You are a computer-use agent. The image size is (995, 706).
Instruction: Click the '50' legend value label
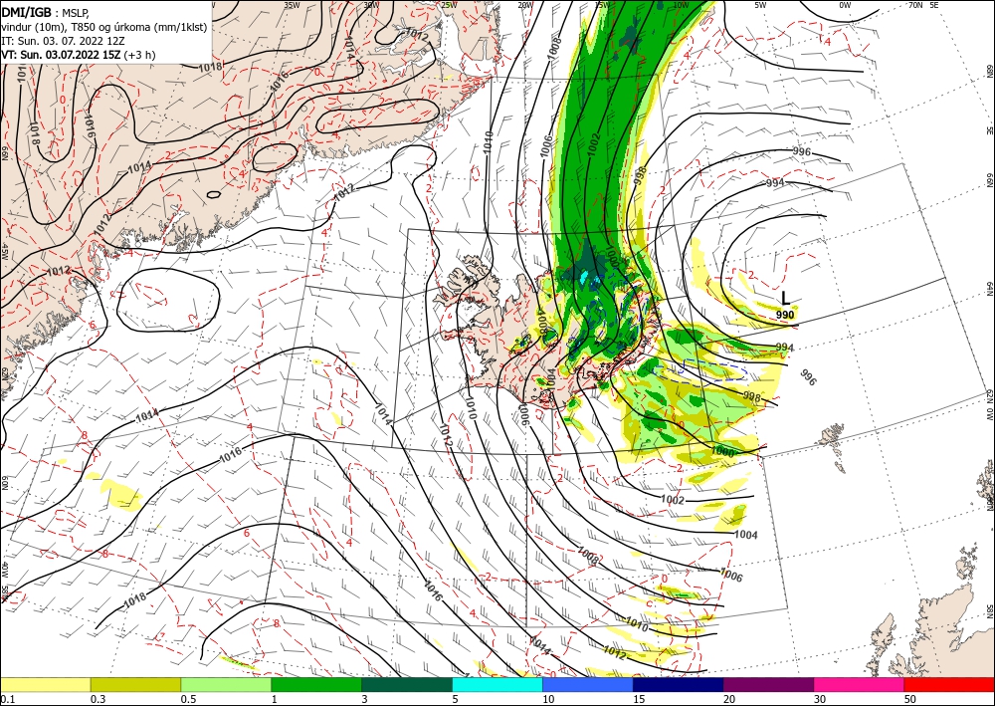click(x=910, y=699)
